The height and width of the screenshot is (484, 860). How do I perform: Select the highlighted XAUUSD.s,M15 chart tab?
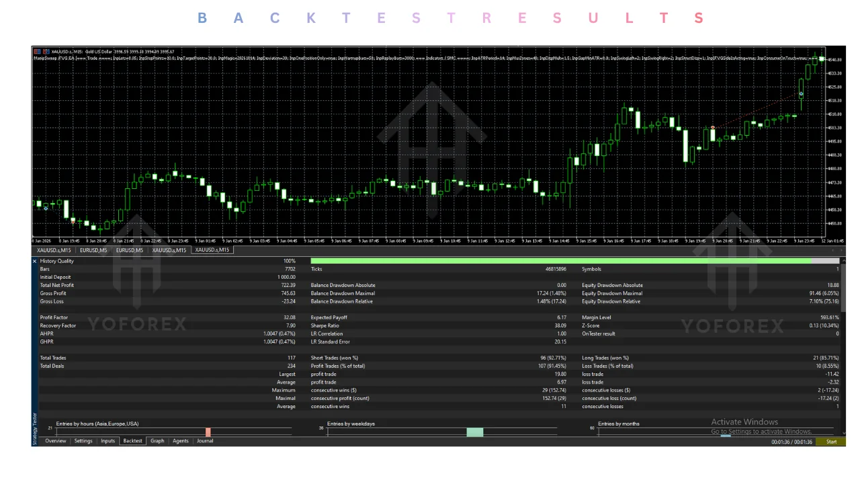point(212,250)
